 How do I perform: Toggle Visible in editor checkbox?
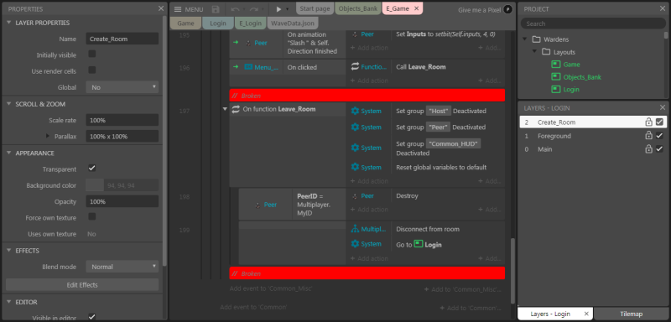click(x=92, y=316)
